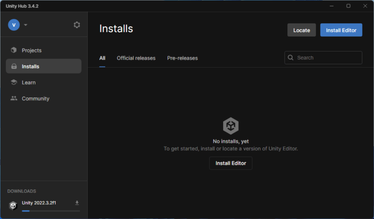
Task: Click the blue Install Editor button
Action: click(x=341, y=30)
